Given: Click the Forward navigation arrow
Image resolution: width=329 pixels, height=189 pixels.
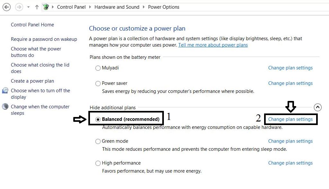Looking at the screenshot, I should click(x=19, y=7).
